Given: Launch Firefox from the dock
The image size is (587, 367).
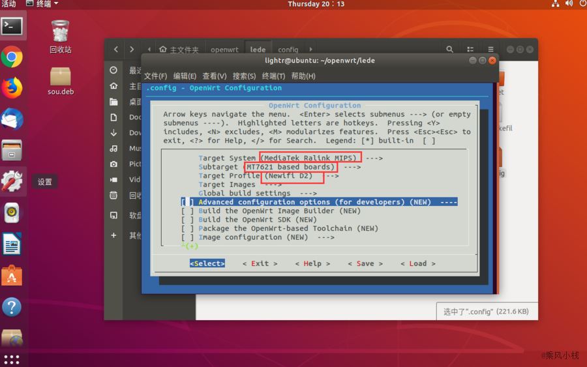Looking at the screenshot, I should 12,88.
